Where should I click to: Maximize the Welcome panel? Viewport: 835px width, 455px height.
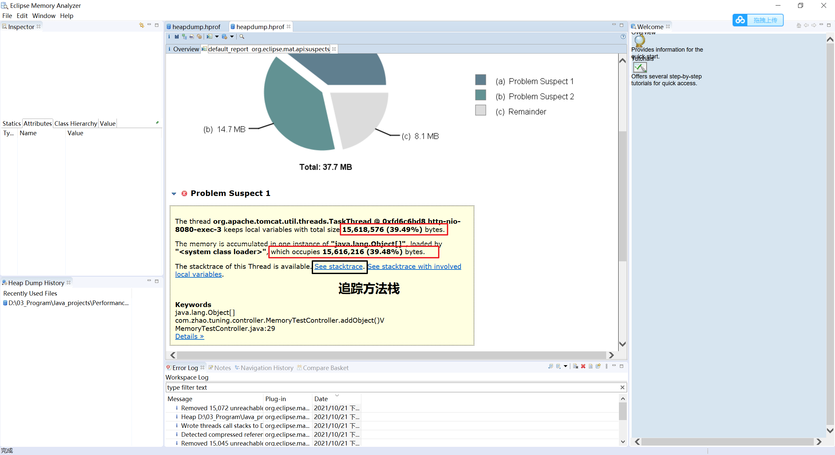click(829, 25)
